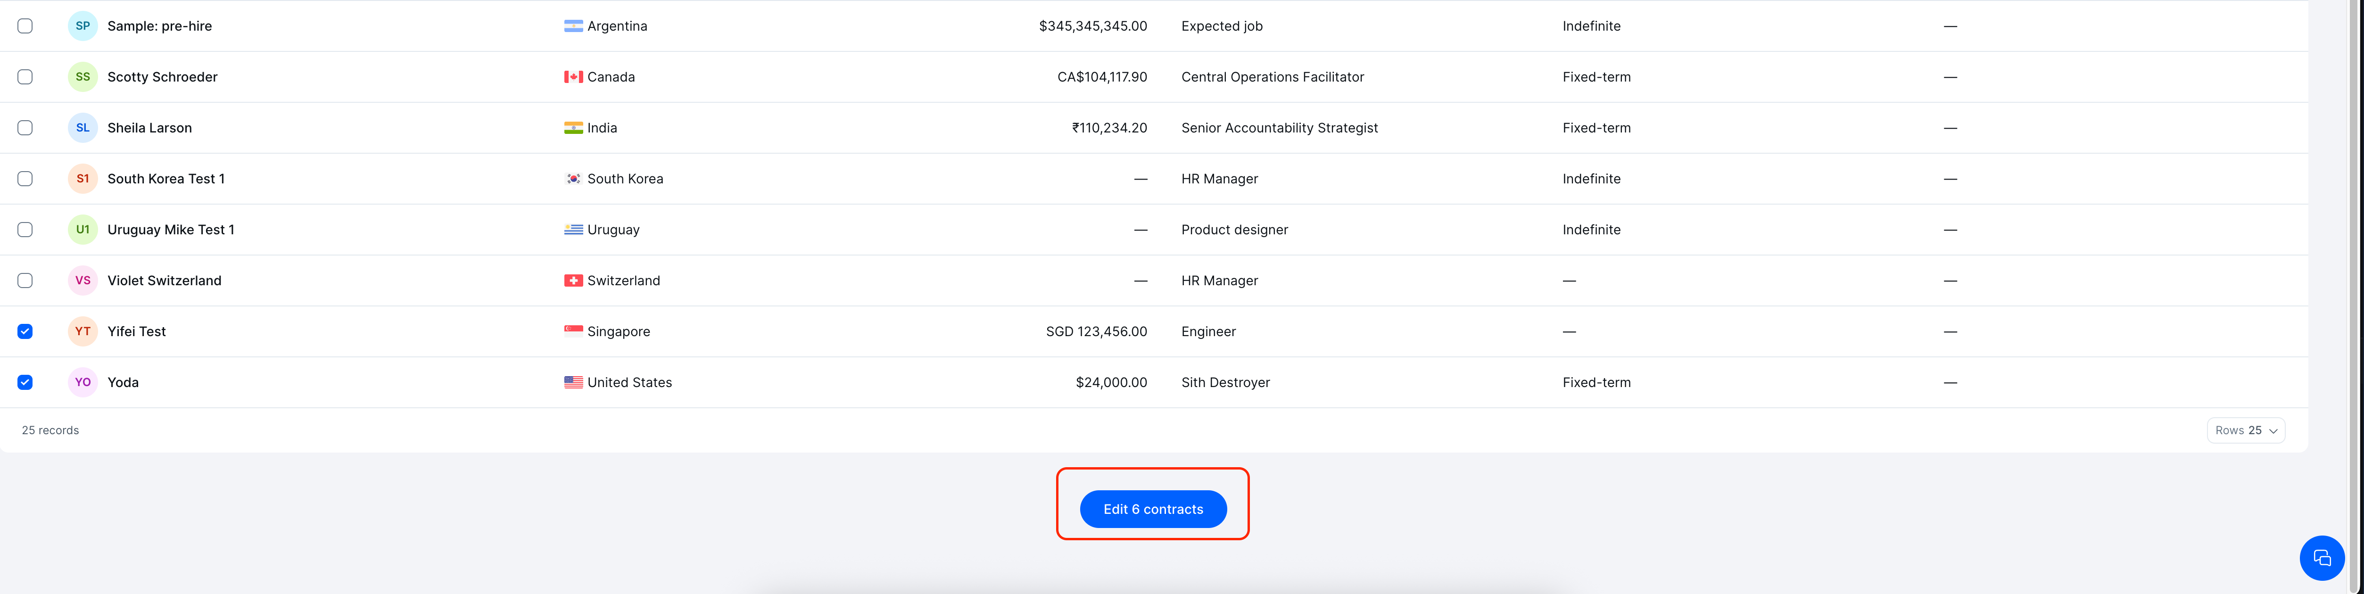The width and height of the screenshot is (2364, 594).
Task: Click Yoda's YO avatar
Action: 83,383
